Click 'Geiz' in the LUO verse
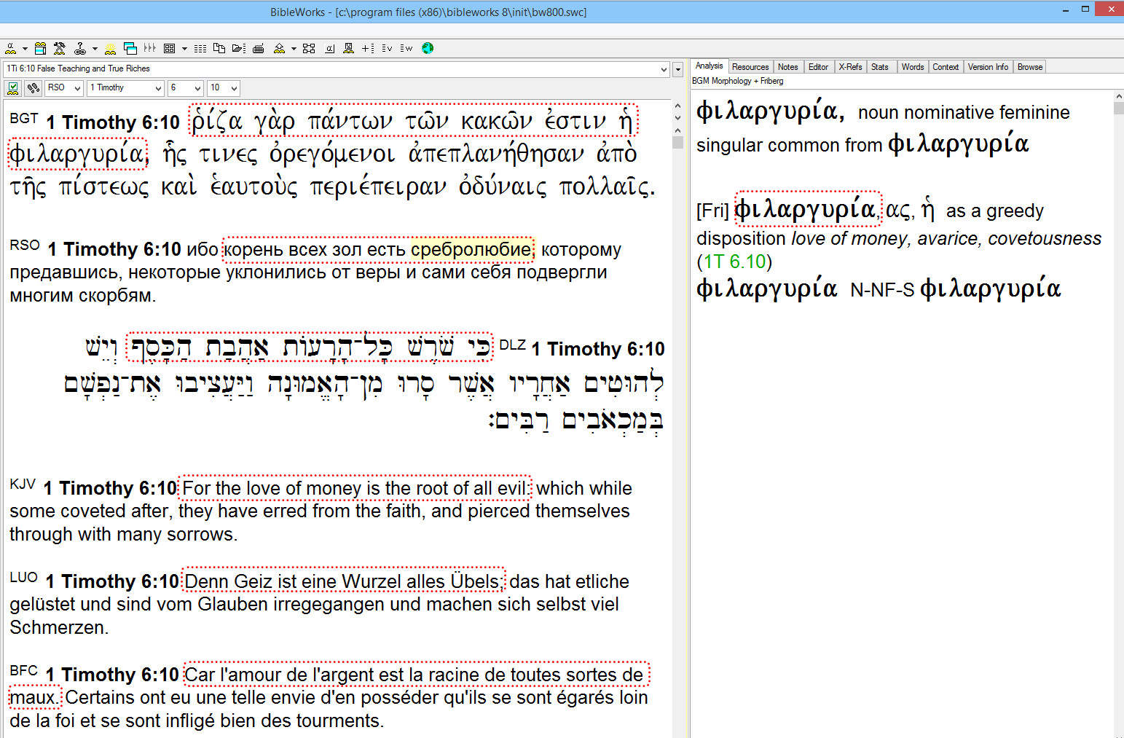The height and width of the screenshot is (738, 1124). point(254,581)
